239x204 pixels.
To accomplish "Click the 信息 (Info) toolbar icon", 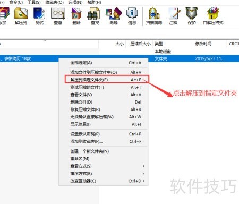I will pos(132,16).
